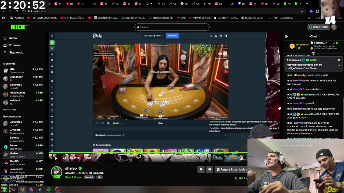Image resolution: width=344 pixels, height=193 pixels.
Task: Open the user profile avatar menu
Action: [x=334, y=27]
